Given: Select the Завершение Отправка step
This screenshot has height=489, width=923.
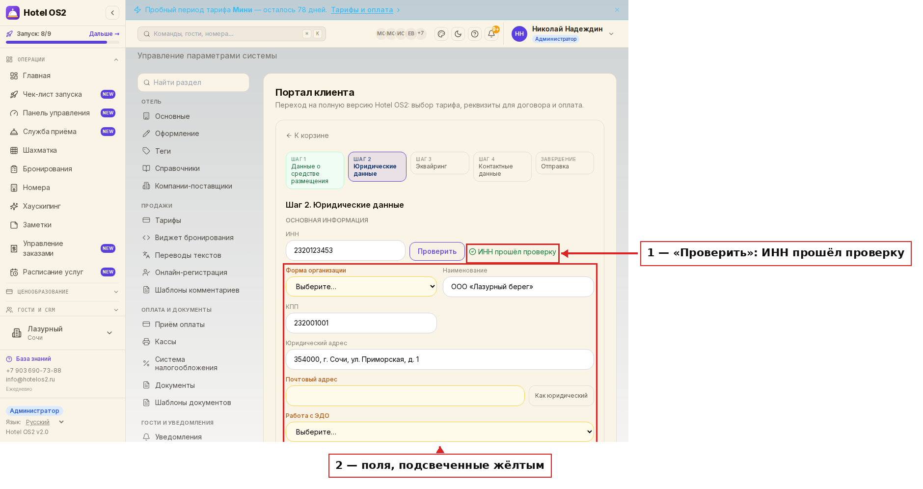Looking at the screenshot, I should pos(565,163).
